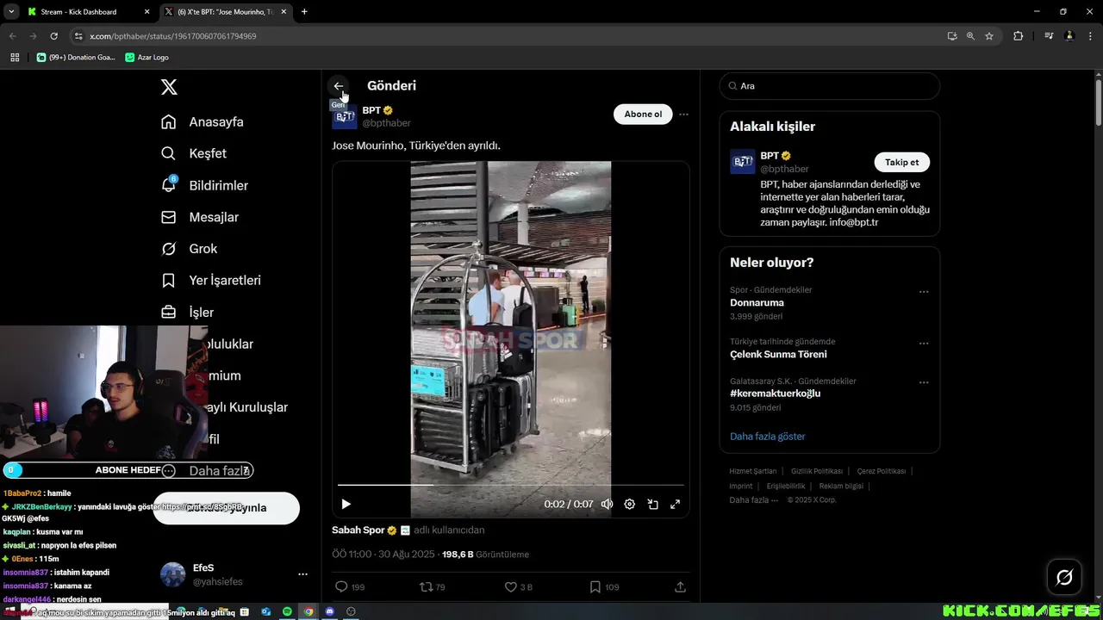Open the Grok floating button

pyautogui.click(x=1064, y=577)
